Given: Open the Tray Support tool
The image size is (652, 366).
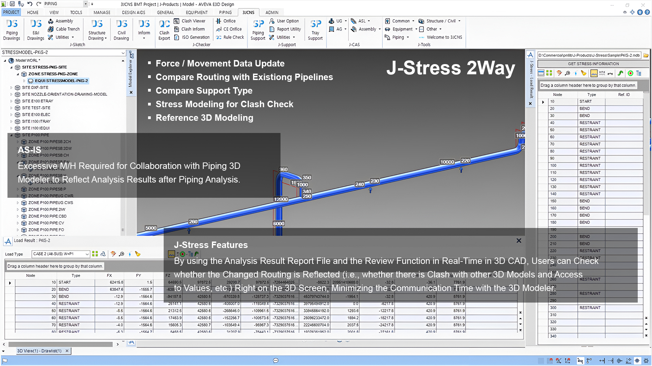Looking at the screenshot, I should pyautogui.click(x=315, y=30).
